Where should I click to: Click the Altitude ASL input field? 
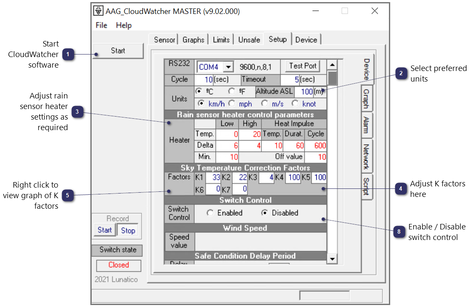(x=304, y=91)
